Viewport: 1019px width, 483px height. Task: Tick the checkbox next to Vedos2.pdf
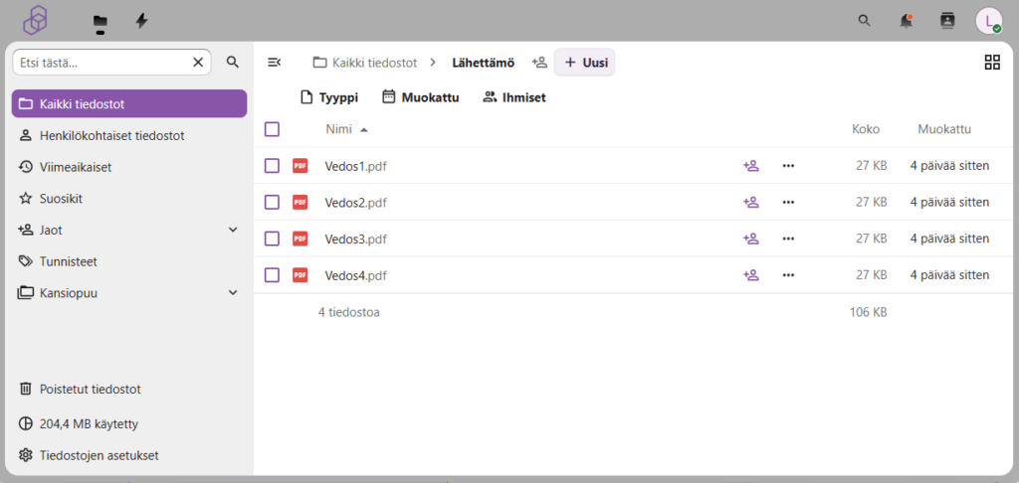tap(272, 203)
